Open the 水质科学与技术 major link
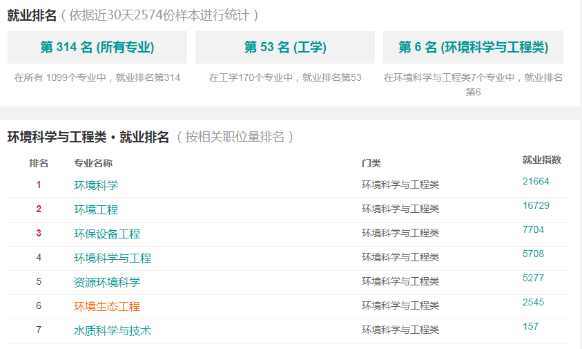Image resolution: width=582 pixels, height=349 pixels. point(113,330)
